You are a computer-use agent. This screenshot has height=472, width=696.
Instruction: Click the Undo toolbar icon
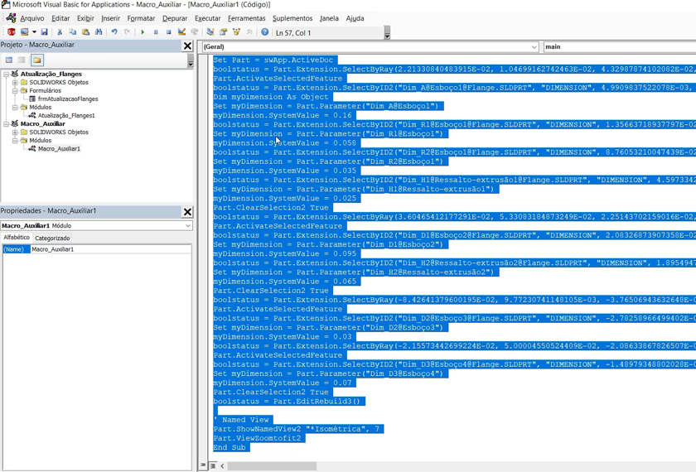coord(114,32)
